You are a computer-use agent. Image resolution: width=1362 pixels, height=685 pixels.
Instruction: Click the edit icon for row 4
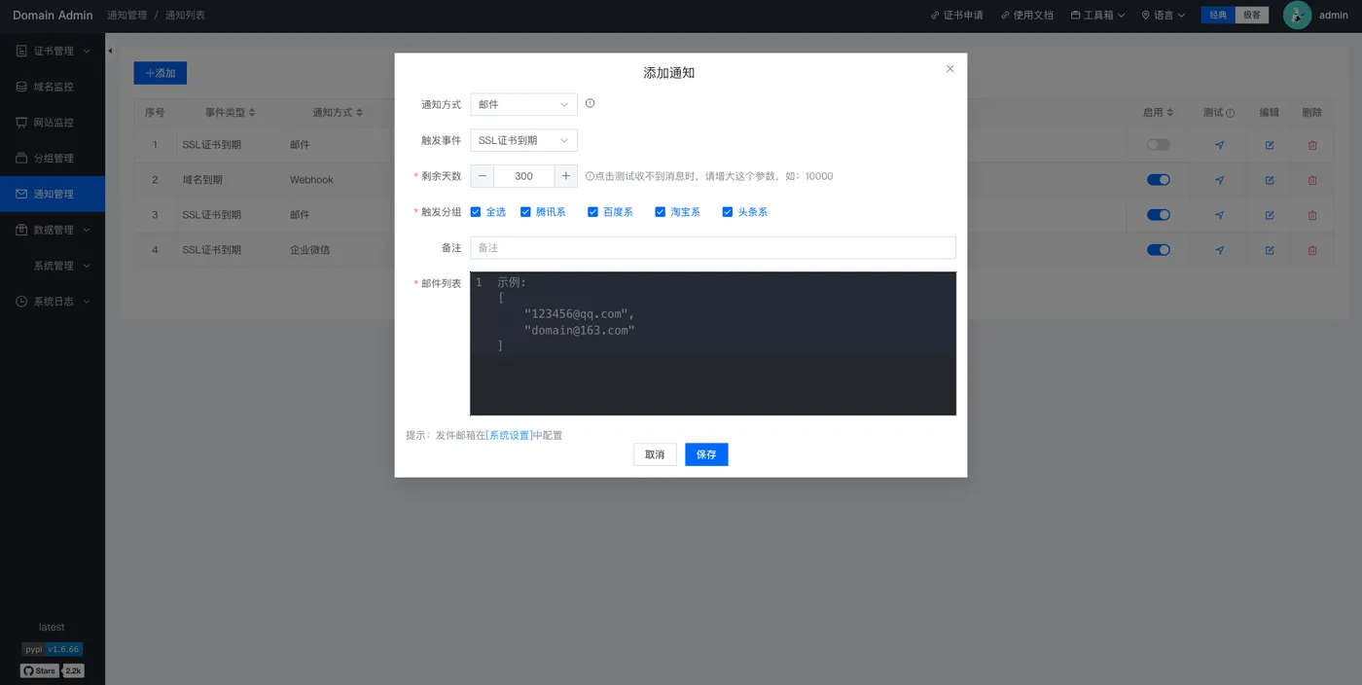coord(1270,250)
